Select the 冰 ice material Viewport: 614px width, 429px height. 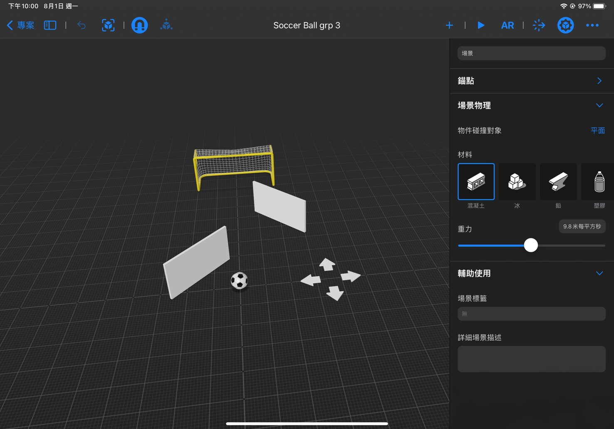click(x=517, y=182)
